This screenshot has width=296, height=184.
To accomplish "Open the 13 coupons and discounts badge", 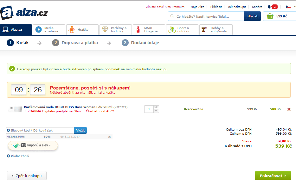I will (33, 145).
